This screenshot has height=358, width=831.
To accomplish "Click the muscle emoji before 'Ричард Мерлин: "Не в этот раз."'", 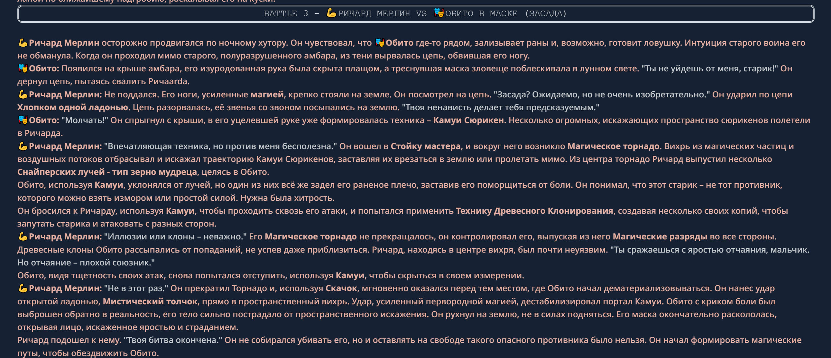I will [x=23, y=288].
